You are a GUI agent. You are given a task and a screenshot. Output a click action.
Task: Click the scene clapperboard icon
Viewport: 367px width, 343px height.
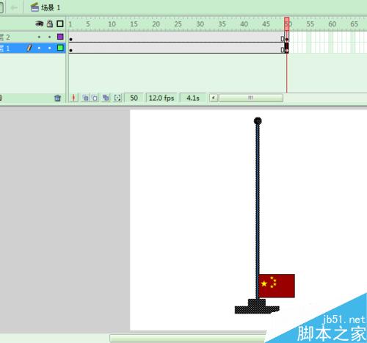pos(34,7)
